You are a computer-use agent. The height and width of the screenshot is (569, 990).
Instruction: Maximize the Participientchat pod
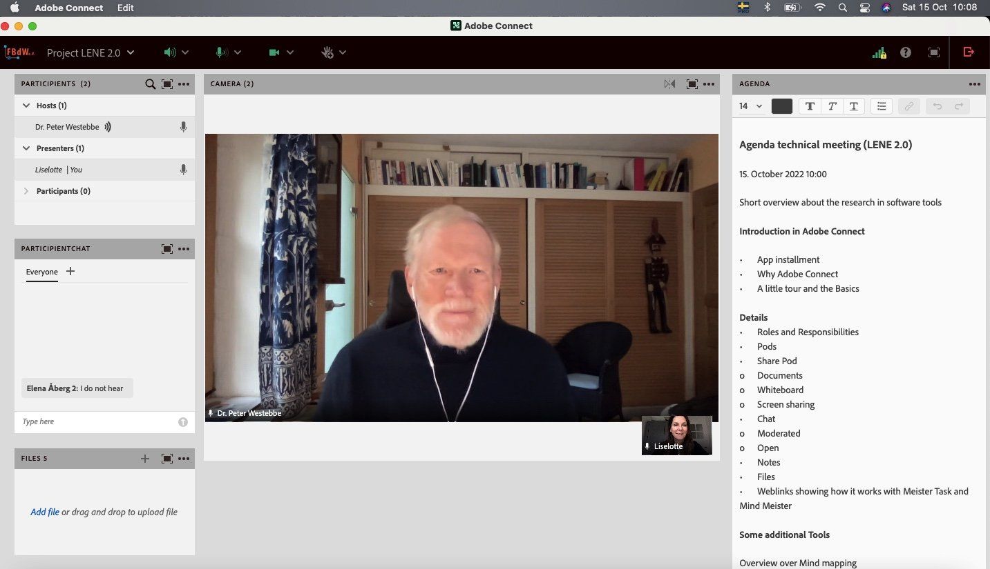coord(167,249)
